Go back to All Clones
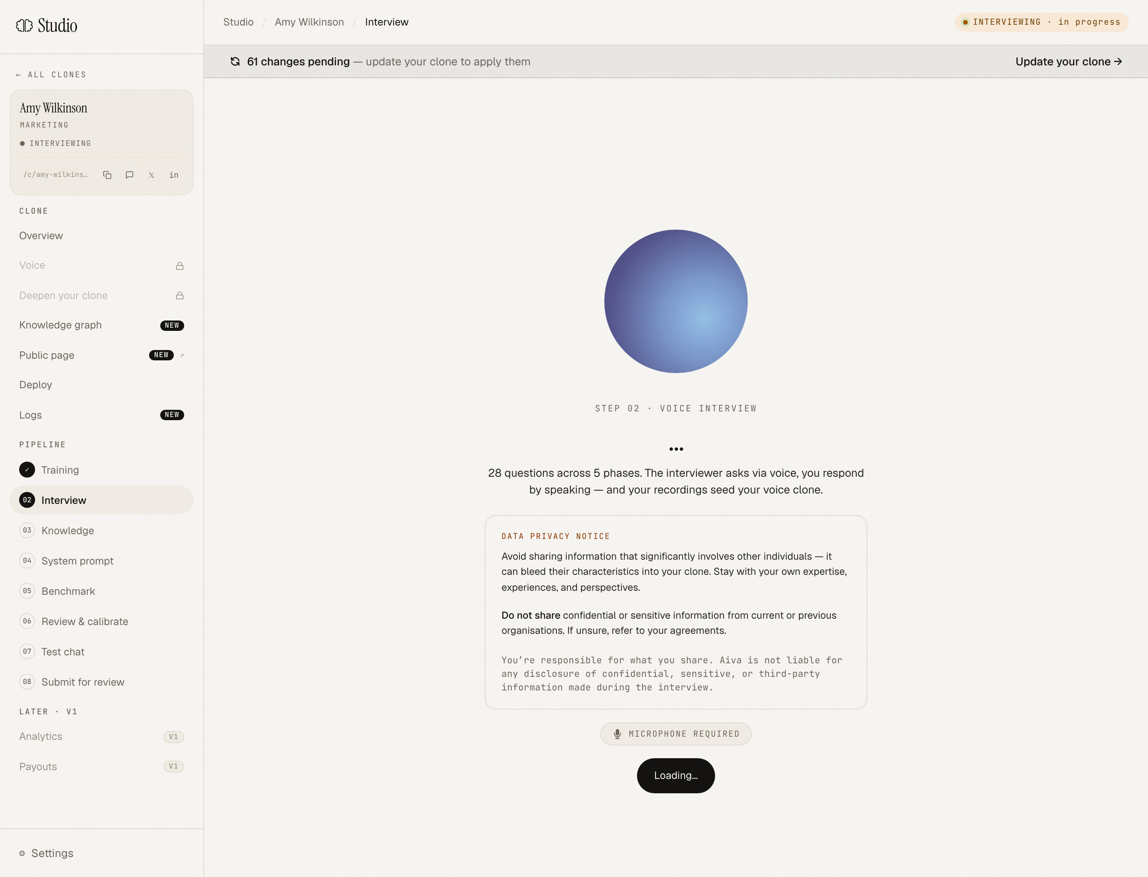 click(x=51, y=75)
